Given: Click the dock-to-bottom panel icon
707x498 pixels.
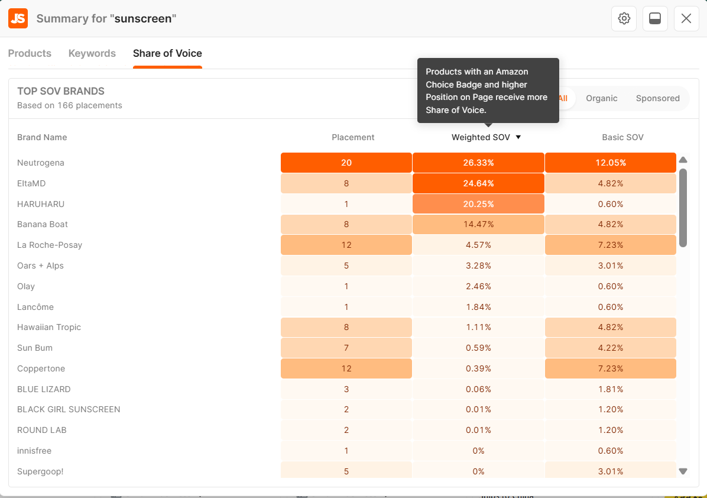Looking at the screenshot, I should (x=655, y=18).
